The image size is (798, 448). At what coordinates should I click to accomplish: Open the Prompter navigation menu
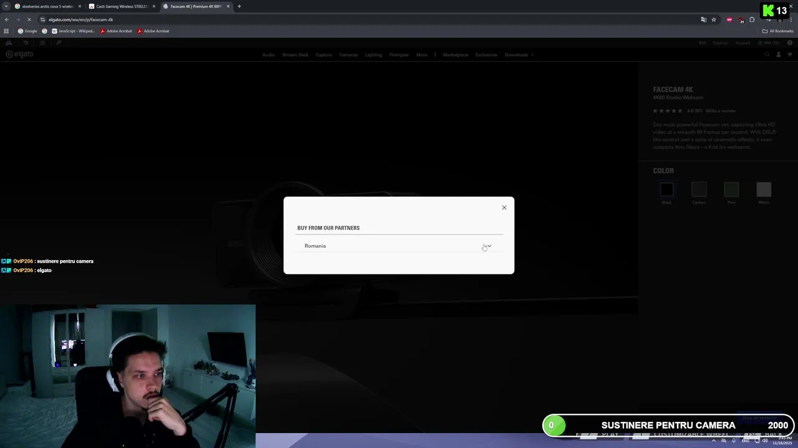point(399,55)
